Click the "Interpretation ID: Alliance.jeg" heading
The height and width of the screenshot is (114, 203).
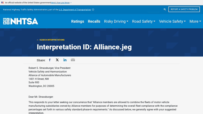click(x=84, y=47)
